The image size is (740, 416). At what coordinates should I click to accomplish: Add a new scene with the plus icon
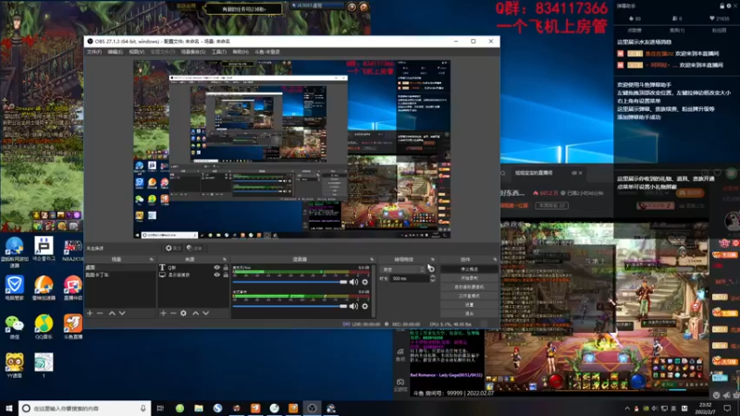90,313
